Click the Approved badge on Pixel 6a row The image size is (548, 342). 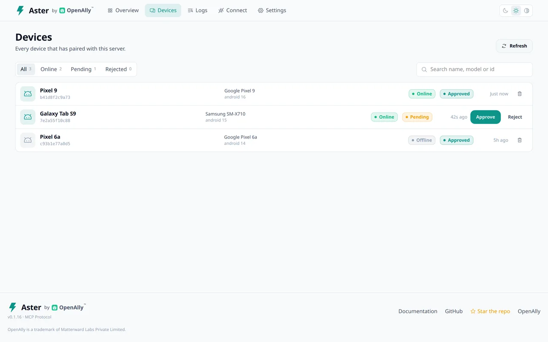(x=456, y=140)
